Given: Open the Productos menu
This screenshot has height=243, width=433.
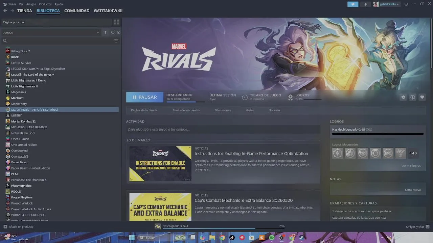Looking at the screenshot, I should [45, 4].
